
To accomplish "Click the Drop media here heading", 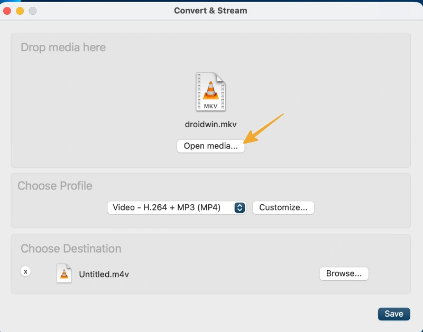I will point(63,48).
